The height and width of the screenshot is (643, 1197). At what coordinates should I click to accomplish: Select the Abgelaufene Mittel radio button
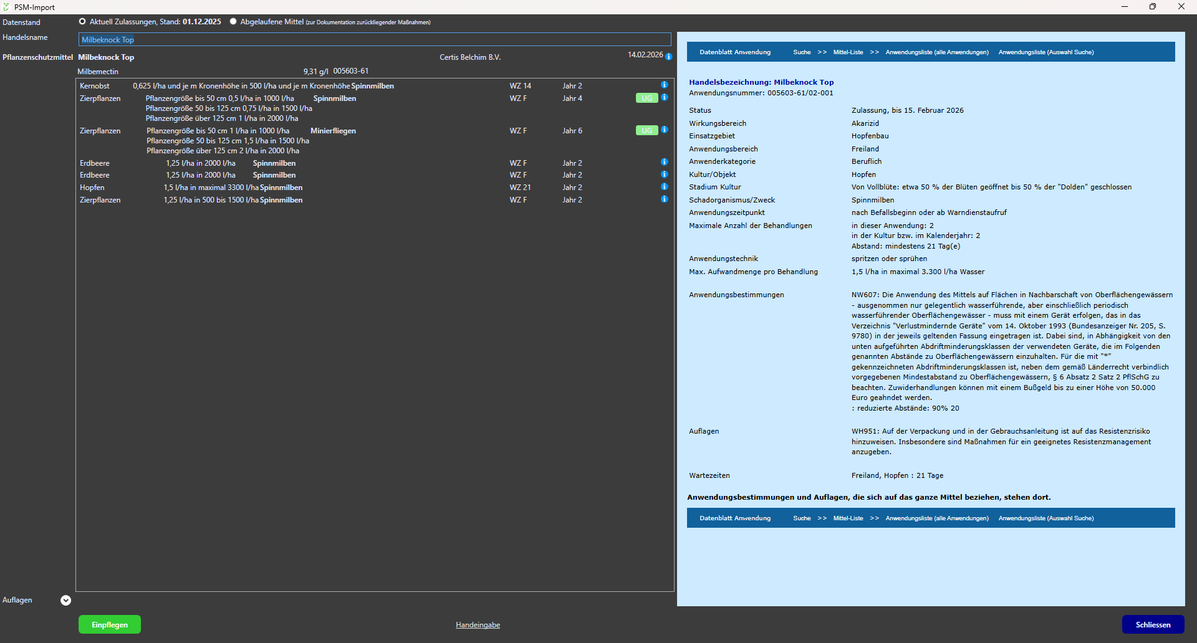[x=233, y=22]
